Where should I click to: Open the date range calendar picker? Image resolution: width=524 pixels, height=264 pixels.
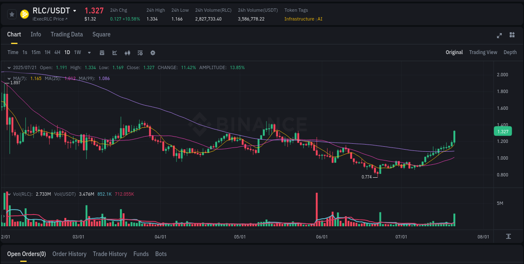[x=102, y=52]
